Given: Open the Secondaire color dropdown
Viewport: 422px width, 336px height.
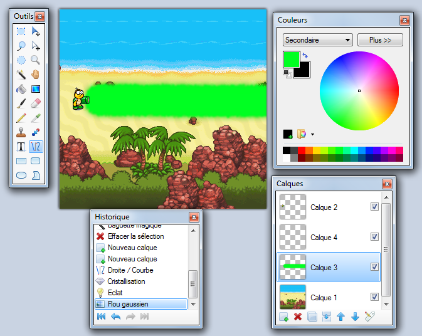Looking at the screenshot, I should tap(317, 40).
